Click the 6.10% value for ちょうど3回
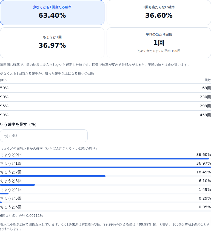The width and height of the screenshot is (211, 231). pyautogui.click(x=205, y=181)
